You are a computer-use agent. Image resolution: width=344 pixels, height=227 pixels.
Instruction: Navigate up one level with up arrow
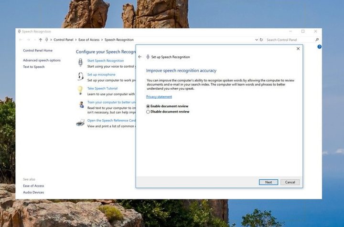point(40,40)
